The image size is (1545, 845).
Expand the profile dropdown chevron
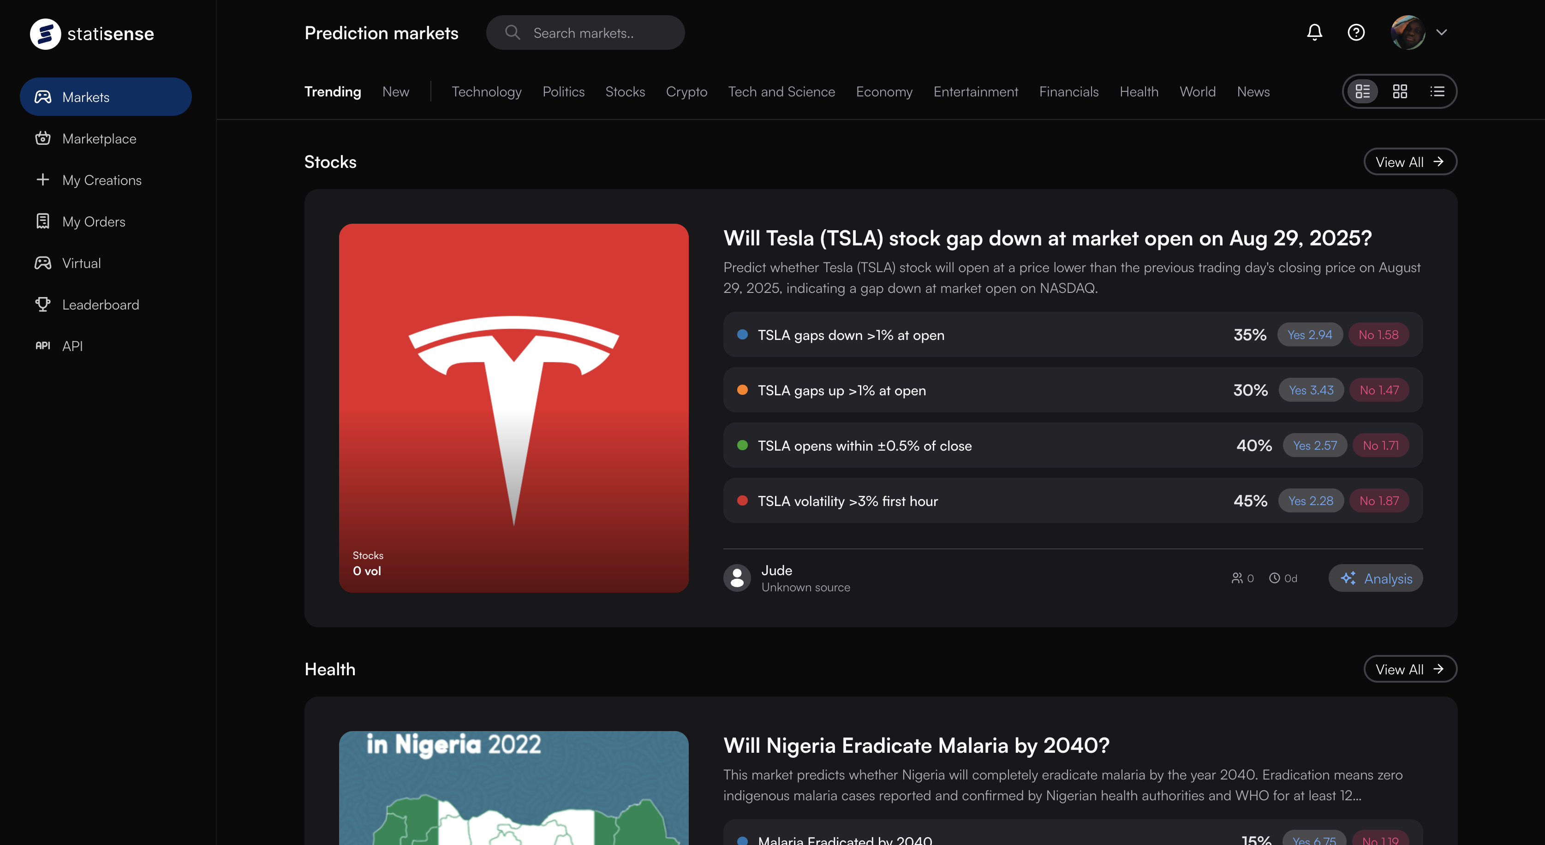coord(1442,32)
